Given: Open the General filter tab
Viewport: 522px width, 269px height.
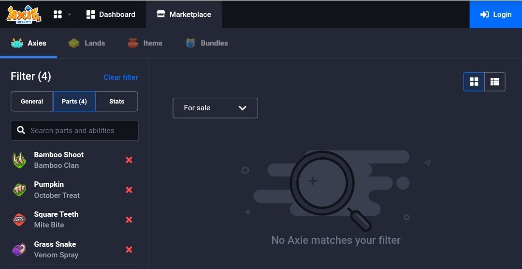Looking at the screenshot, I should click(32, 101).
